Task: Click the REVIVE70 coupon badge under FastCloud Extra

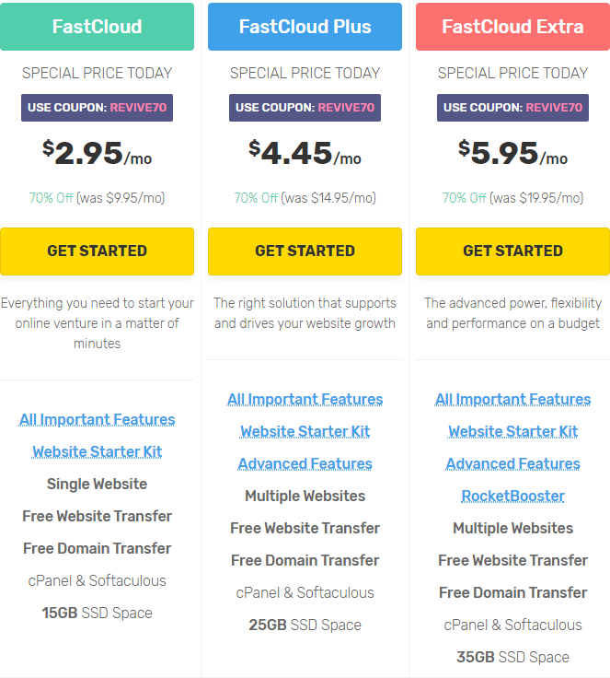Action: [x=512, y=108]
